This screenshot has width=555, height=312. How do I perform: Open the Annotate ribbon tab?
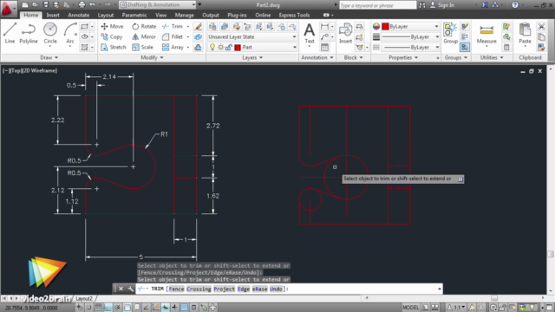click(x=79, y=16)
